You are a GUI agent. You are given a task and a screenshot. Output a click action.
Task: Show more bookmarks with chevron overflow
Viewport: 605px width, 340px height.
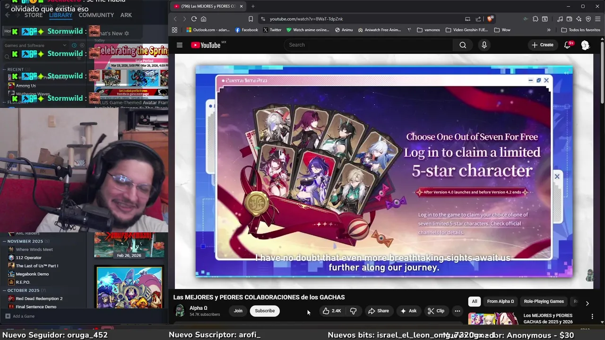549,30
